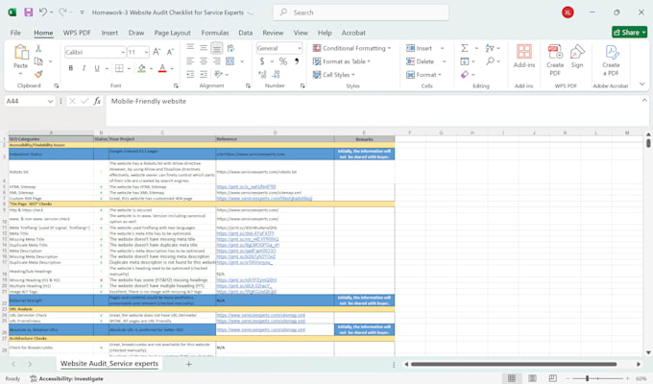
Task: Activate the Format Painter brush
Action: click(38, 74)
